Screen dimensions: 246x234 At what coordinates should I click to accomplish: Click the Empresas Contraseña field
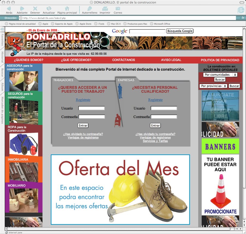[x=164, y=117]
